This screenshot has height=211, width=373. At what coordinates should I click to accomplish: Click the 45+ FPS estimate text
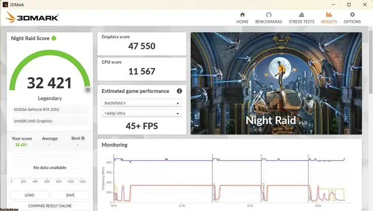click(x=142, y=126)
